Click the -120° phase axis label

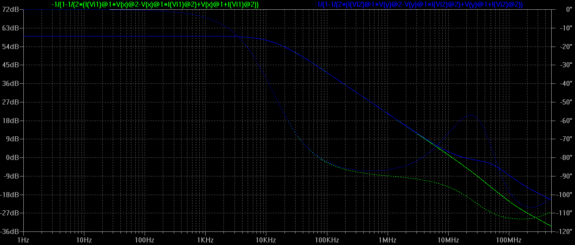(564, 231)
